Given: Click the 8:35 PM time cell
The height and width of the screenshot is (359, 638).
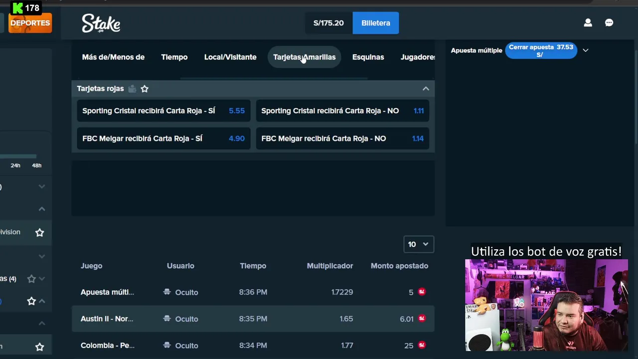Looking at the screenshot, I should 253,319.
